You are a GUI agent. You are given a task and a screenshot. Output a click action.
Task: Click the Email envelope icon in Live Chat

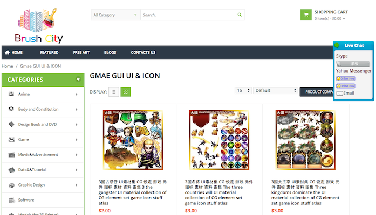click(339, 93)
